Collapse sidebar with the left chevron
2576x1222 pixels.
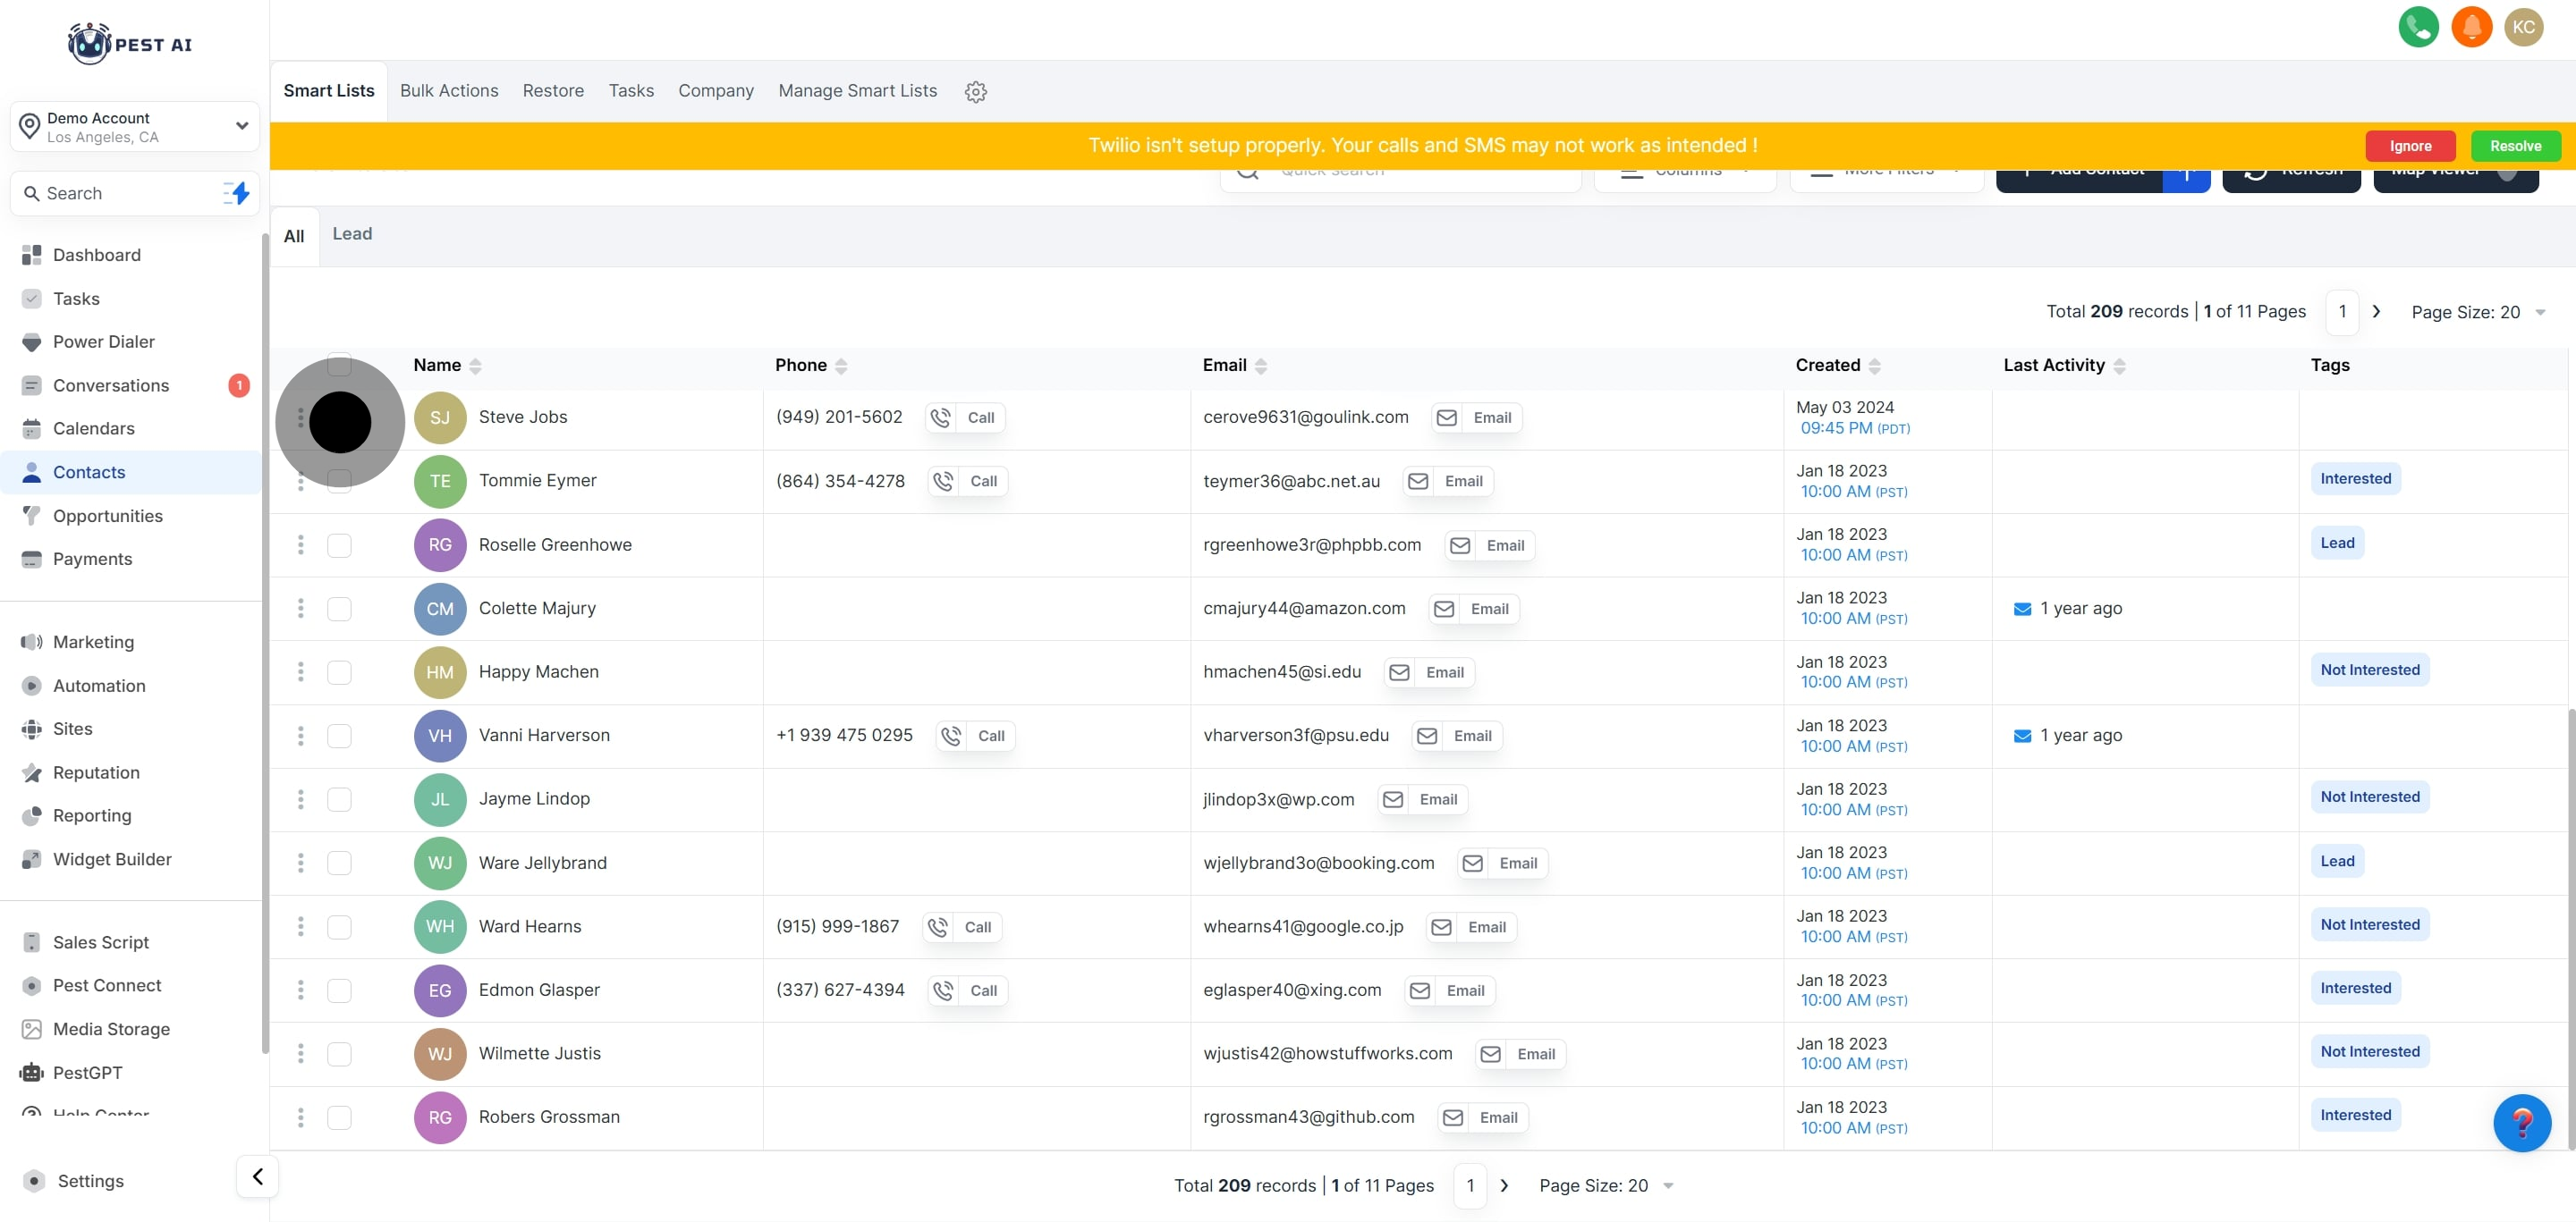tap(257, 1176)
